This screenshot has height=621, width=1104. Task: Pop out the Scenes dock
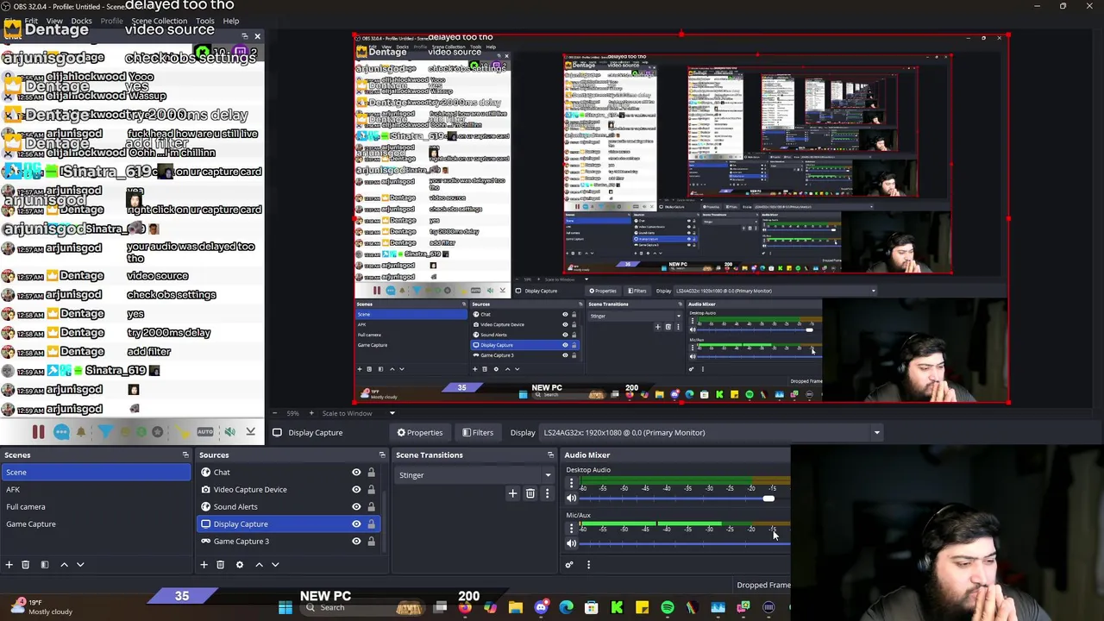(185, 455)
